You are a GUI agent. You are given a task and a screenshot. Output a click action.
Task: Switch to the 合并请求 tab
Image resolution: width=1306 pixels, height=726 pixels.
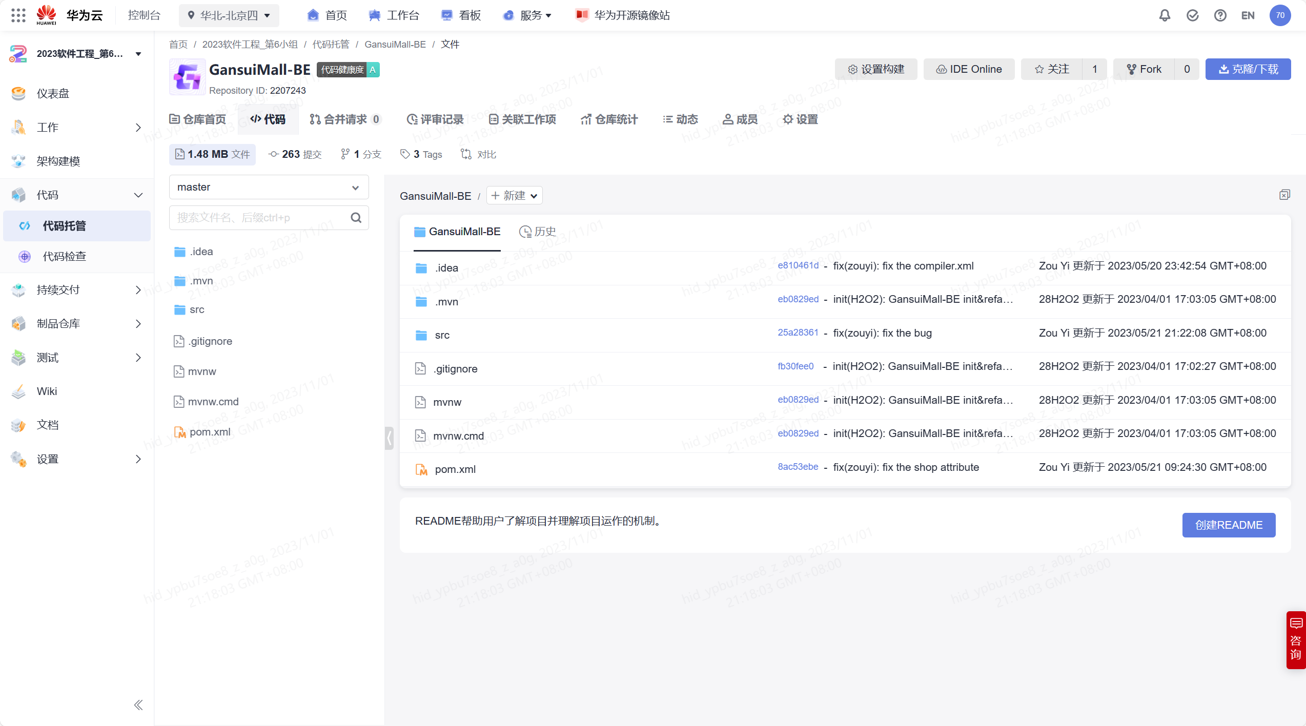click(x=344, y=119)
